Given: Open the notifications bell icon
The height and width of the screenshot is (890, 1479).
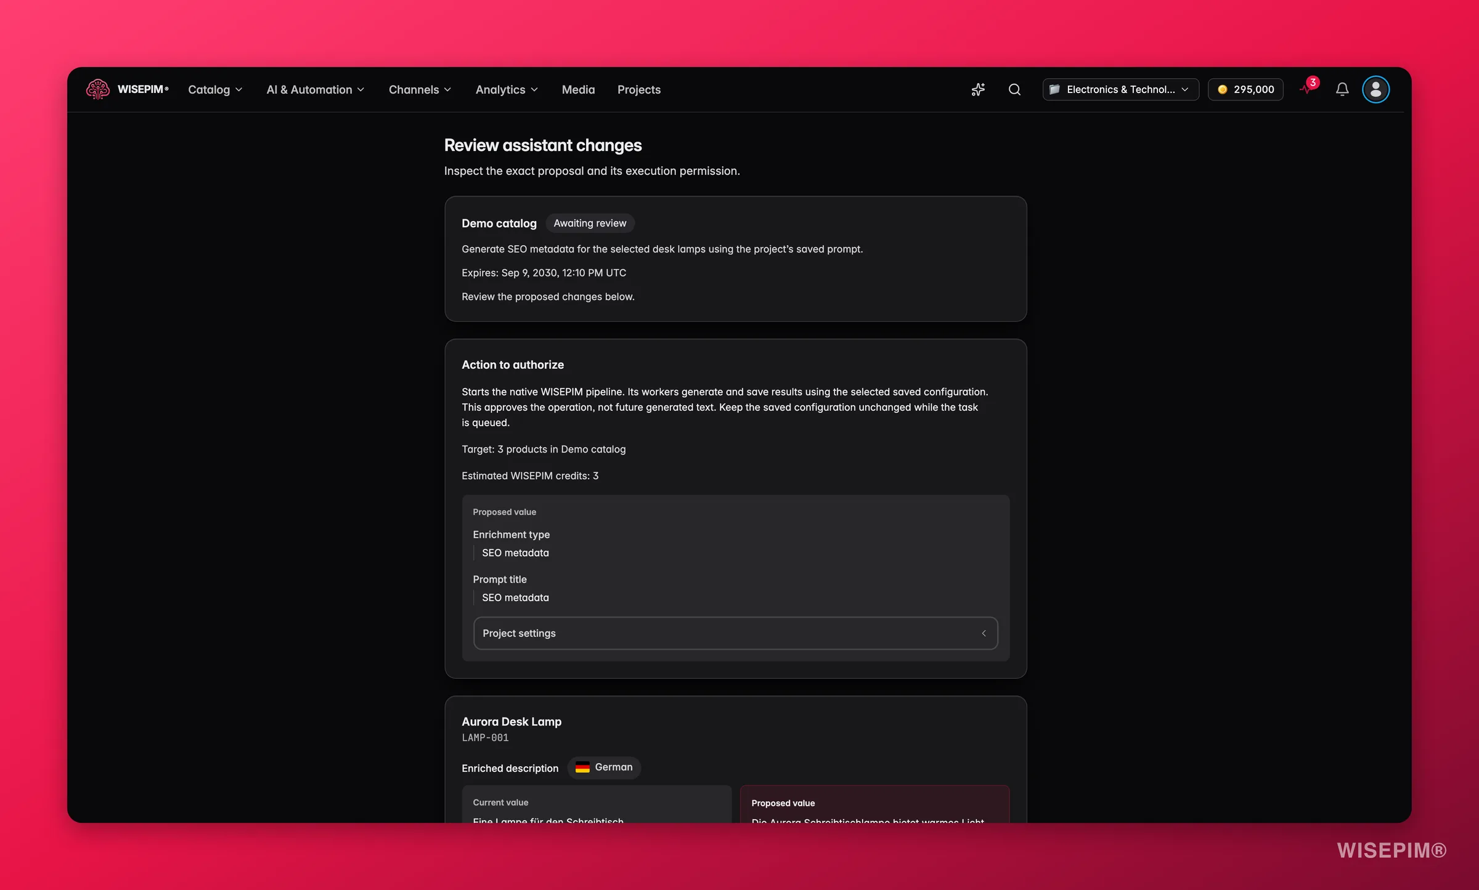Looking at the screenshot, I should tap(1342, 89).
